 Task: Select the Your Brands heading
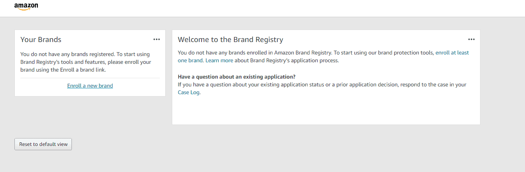[x=41, y=39]
